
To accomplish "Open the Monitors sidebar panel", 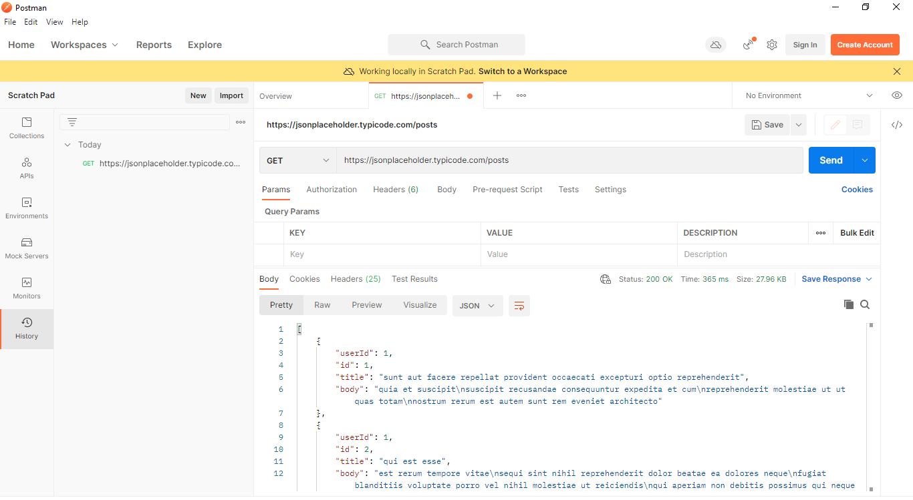I will pos(27,288).
